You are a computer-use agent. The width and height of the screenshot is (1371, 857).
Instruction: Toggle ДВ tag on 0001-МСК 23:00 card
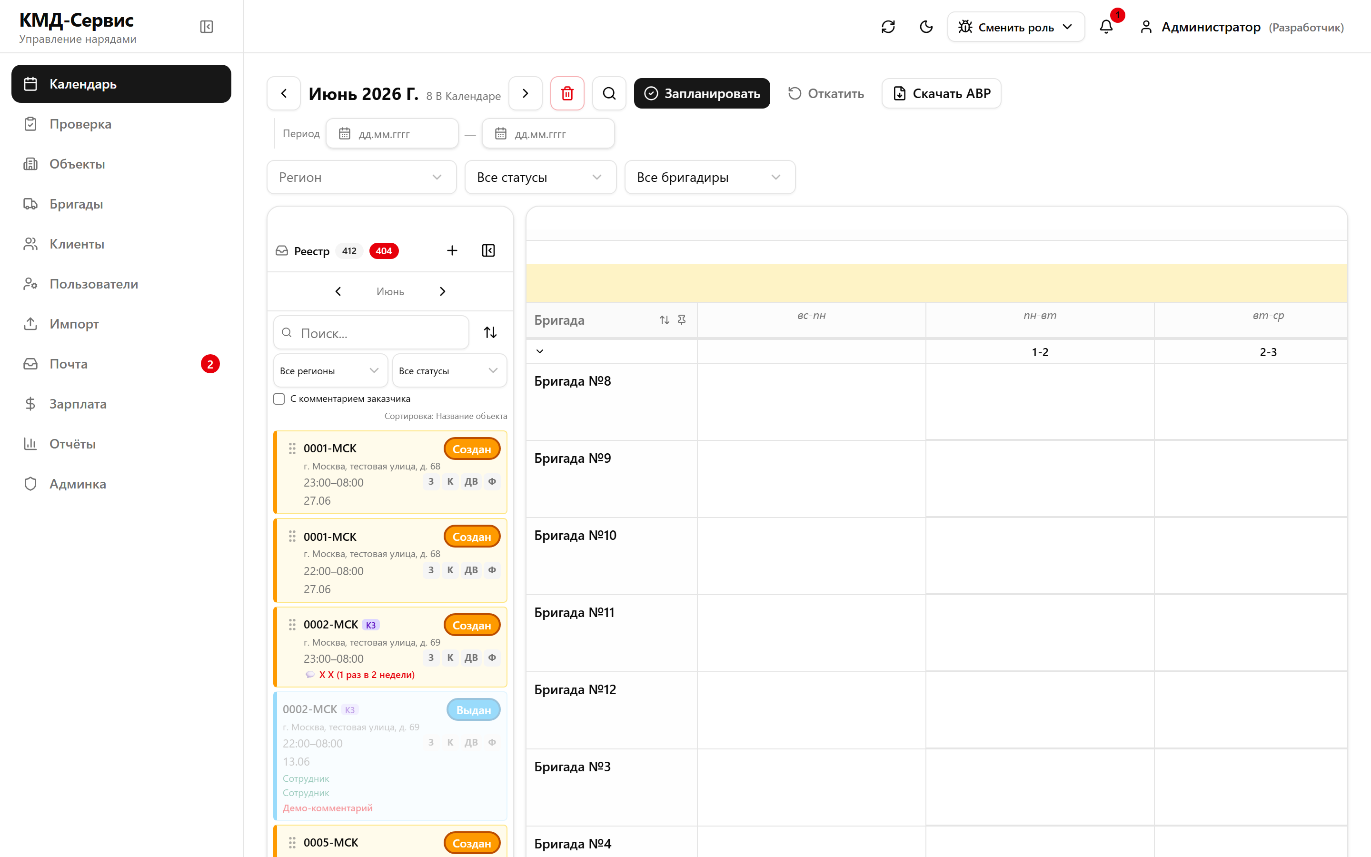[471, 481]
